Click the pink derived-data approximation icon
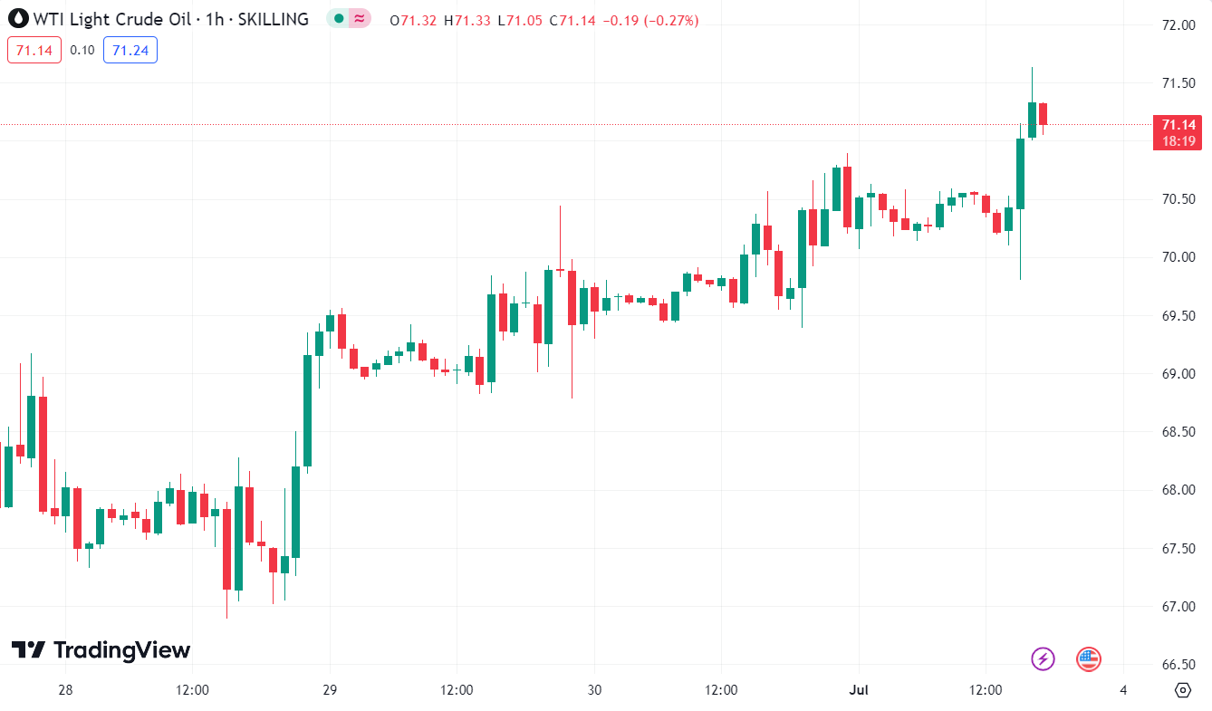The image size is (1212, 711). [360, 19]
